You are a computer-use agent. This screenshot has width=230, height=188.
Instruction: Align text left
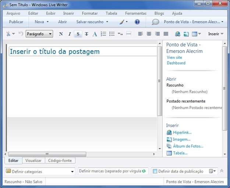[x=141, y=34]
